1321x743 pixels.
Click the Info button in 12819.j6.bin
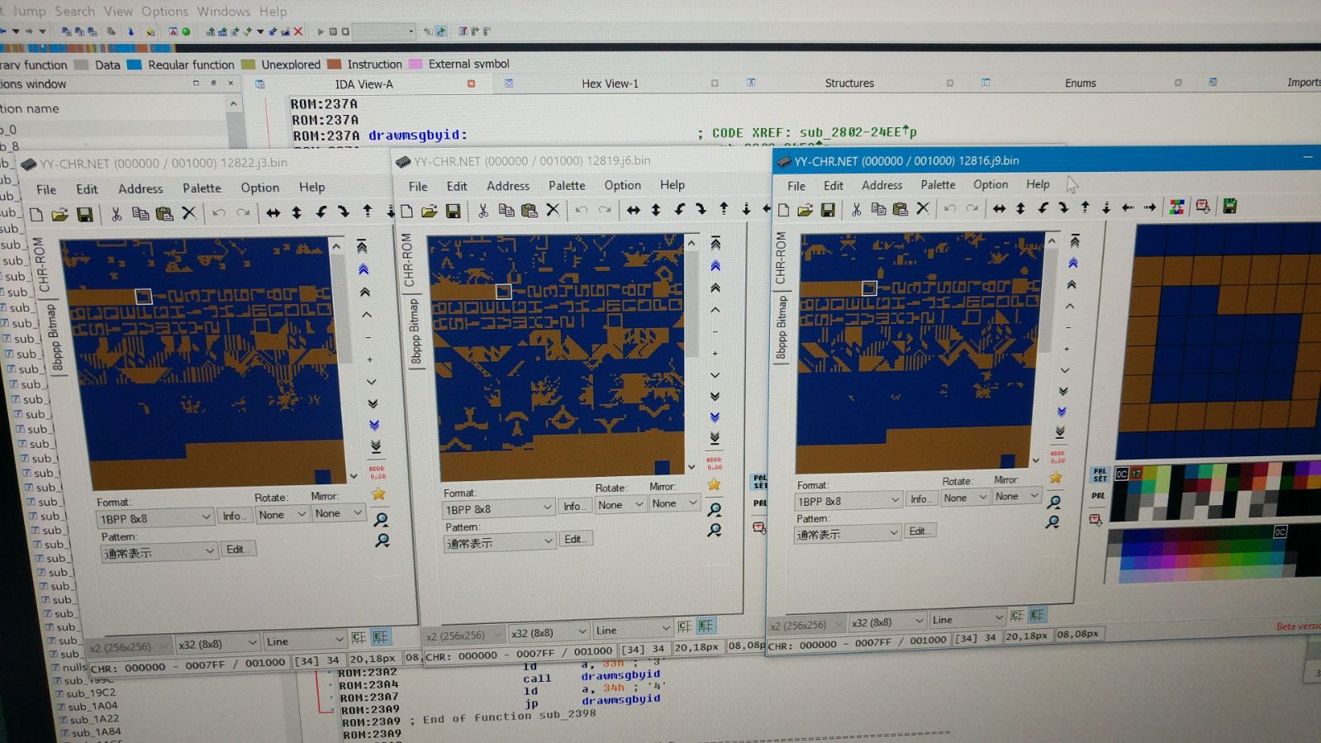(573, 506)
